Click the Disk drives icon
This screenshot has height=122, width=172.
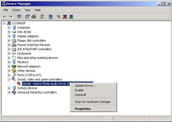(14, 32)
